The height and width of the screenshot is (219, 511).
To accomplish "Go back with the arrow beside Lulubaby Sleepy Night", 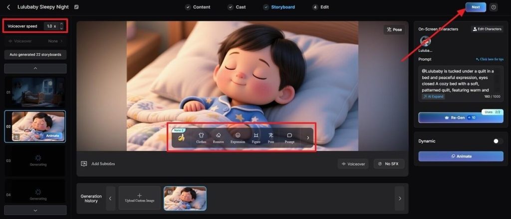I will 8,7.
